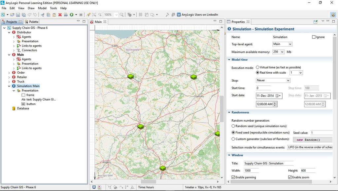The height and width of the screenshot is (191, 338).
Task: Select Custom generator (subclass of Random)
Action: (x=233, y=139)
